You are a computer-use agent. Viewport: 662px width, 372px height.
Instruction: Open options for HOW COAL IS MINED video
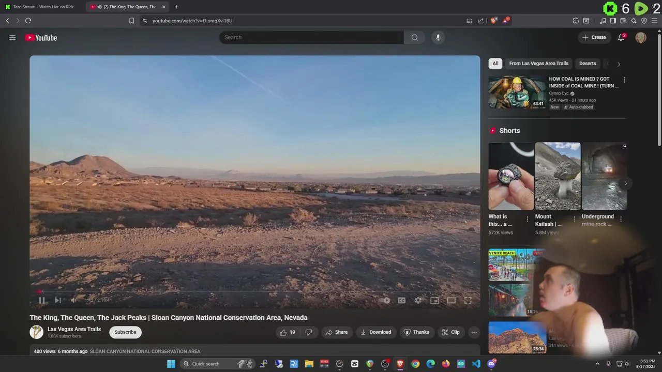(x=624, y=80)
